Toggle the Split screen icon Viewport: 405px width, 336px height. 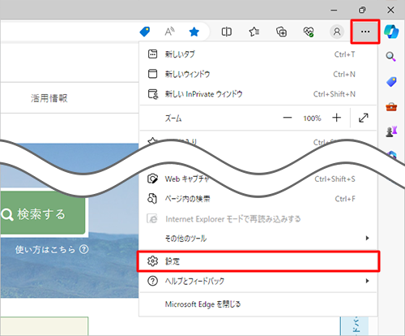pyautogui.click(x=226, y=32)
